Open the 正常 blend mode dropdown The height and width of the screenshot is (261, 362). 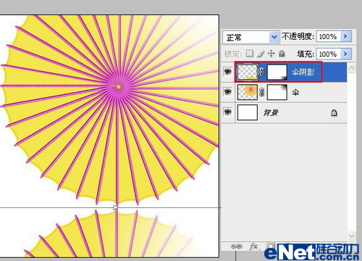(x=251, y=37)
